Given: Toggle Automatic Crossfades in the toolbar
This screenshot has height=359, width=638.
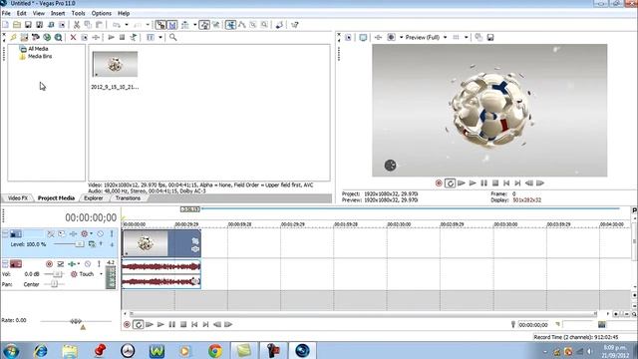Looking at the screenshot, I should (x=172, y=25).
